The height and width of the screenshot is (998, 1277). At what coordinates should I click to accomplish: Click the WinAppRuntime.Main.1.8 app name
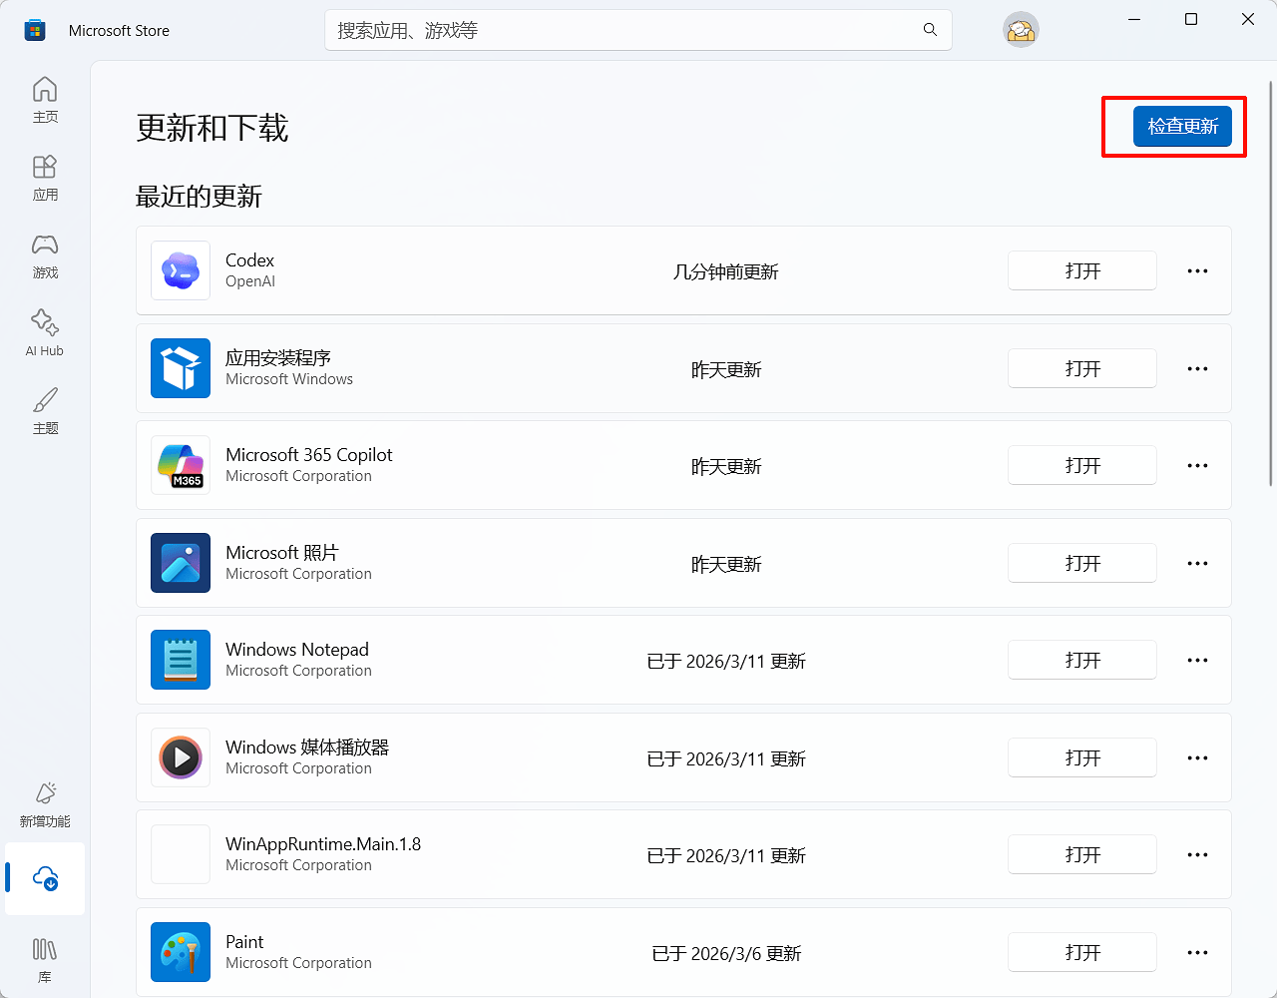[x=323, y=844]
